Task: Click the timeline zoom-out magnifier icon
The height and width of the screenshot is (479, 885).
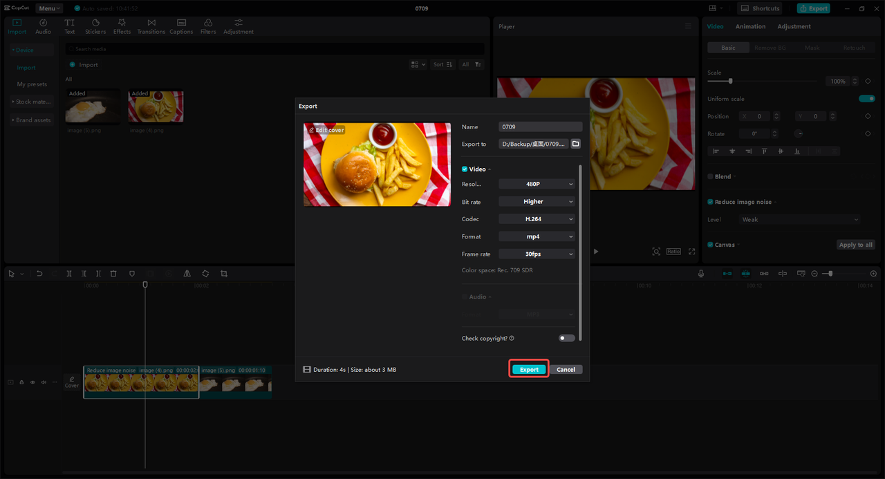Action: coord(814,274)
